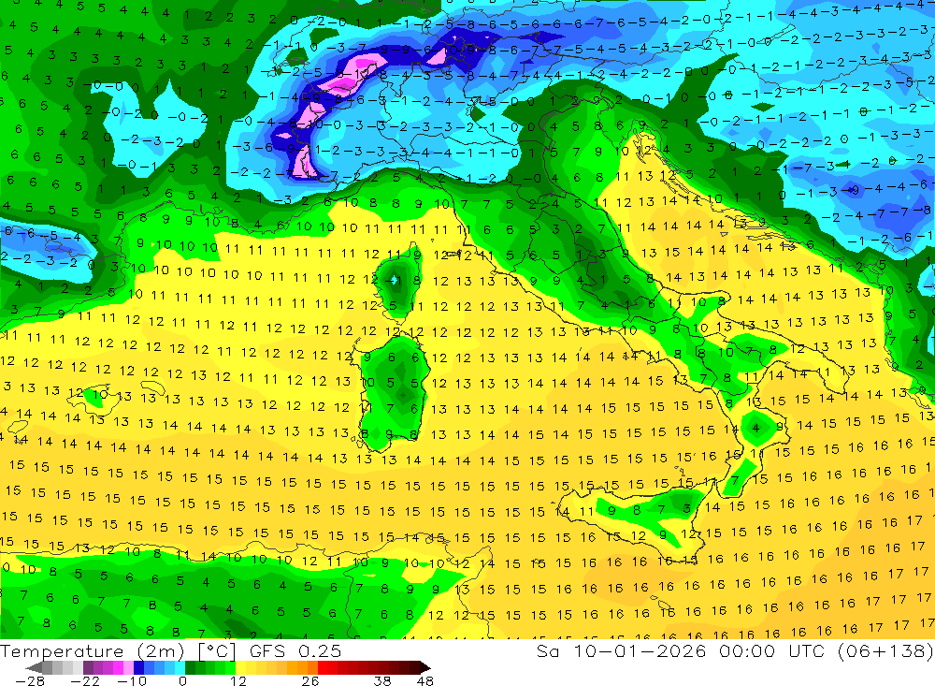Select the '12' legend value below colorbar
Image resolution: width=935 pixels, height=686 pixels.
tap(237, 681)
